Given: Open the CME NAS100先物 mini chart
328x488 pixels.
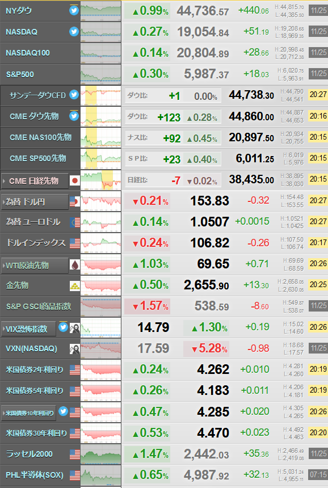Looking at the screenshot, I should [101, 137].
